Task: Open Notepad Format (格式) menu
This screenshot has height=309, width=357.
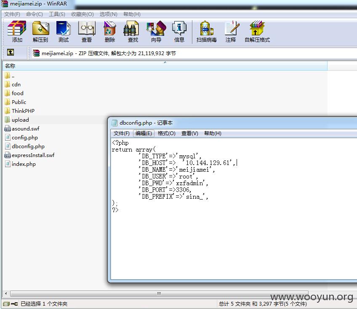Action: (166, 133)
